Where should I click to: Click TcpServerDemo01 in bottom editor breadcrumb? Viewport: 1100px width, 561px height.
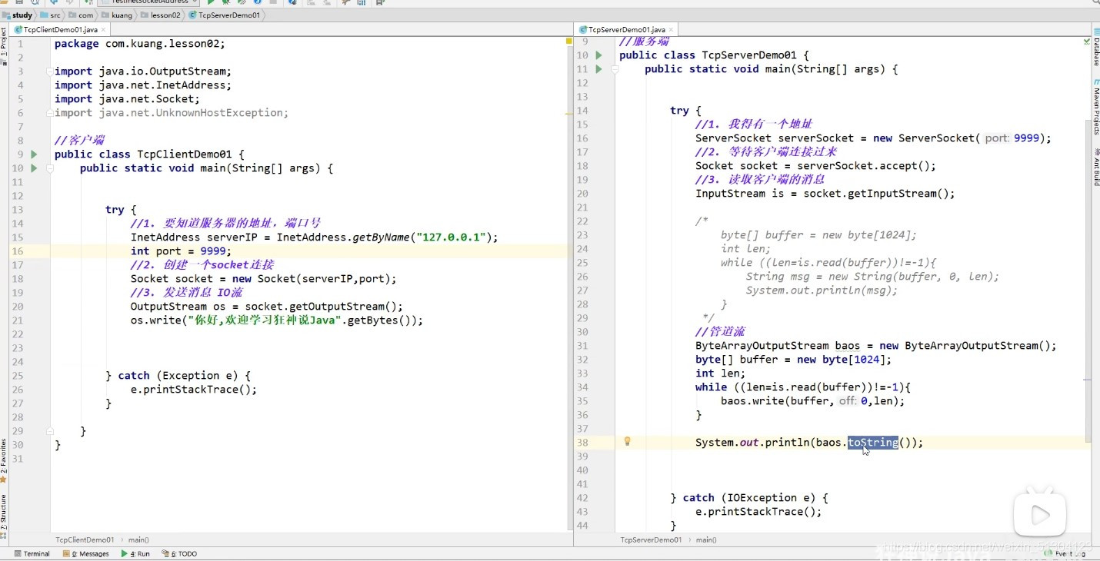tap(651, 540)
